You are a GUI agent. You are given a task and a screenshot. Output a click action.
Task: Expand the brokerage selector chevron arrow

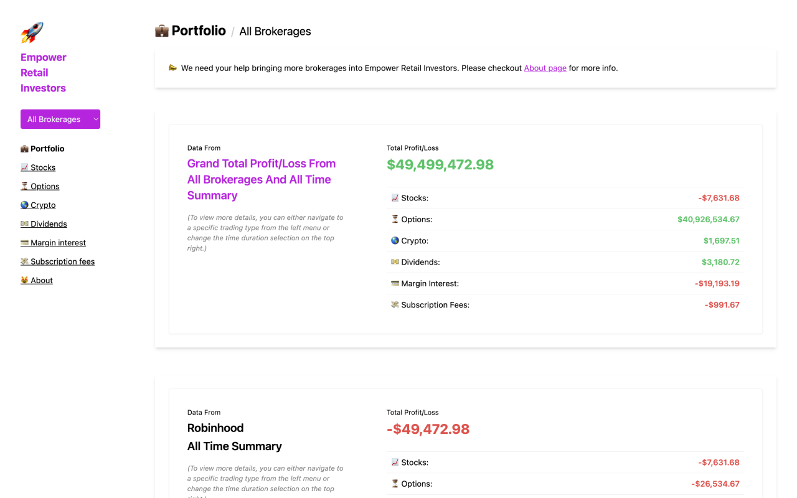96,119
